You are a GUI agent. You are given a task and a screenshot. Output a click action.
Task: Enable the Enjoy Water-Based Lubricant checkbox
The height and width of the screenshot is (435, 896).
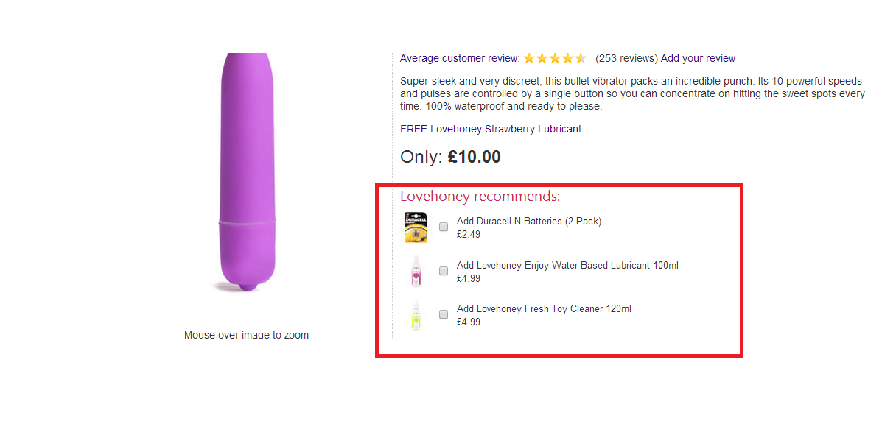point(444,271)
